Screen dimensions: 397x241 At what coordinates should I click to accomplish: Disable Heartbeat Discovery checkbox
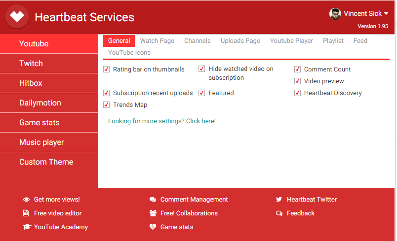[x=297, y=93]
